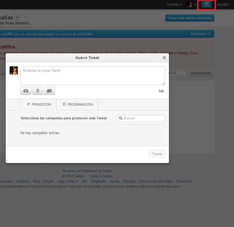Click the magnifier icon in Buscar field
Image resolution: width=234 pixels, height=227 pixels.
coord(121,118)
